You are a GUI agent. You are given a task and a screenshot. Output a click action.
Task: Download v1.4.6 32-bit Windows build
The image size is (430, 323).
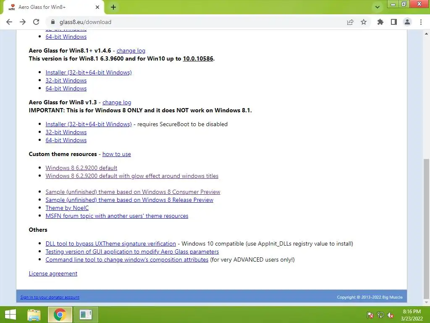(66, 80)
